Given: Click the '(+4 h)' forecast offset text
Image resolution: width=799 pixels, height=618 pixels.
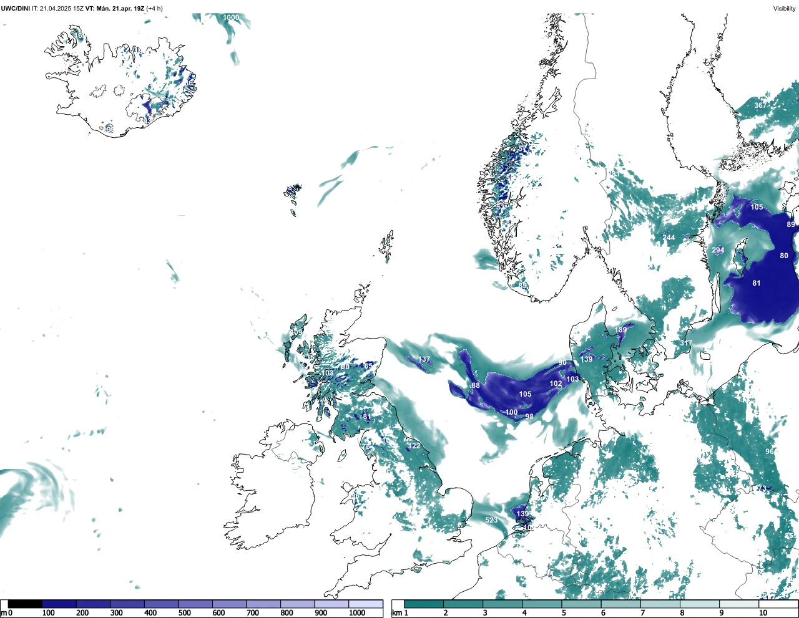Looking at the screenshot, I should [x=154, y=8].
